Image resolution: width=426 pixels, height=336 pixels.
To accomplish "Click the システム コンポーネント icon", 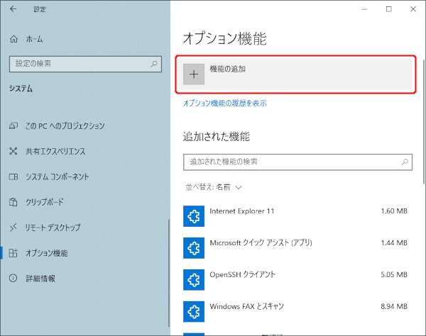I will [13, 177].
